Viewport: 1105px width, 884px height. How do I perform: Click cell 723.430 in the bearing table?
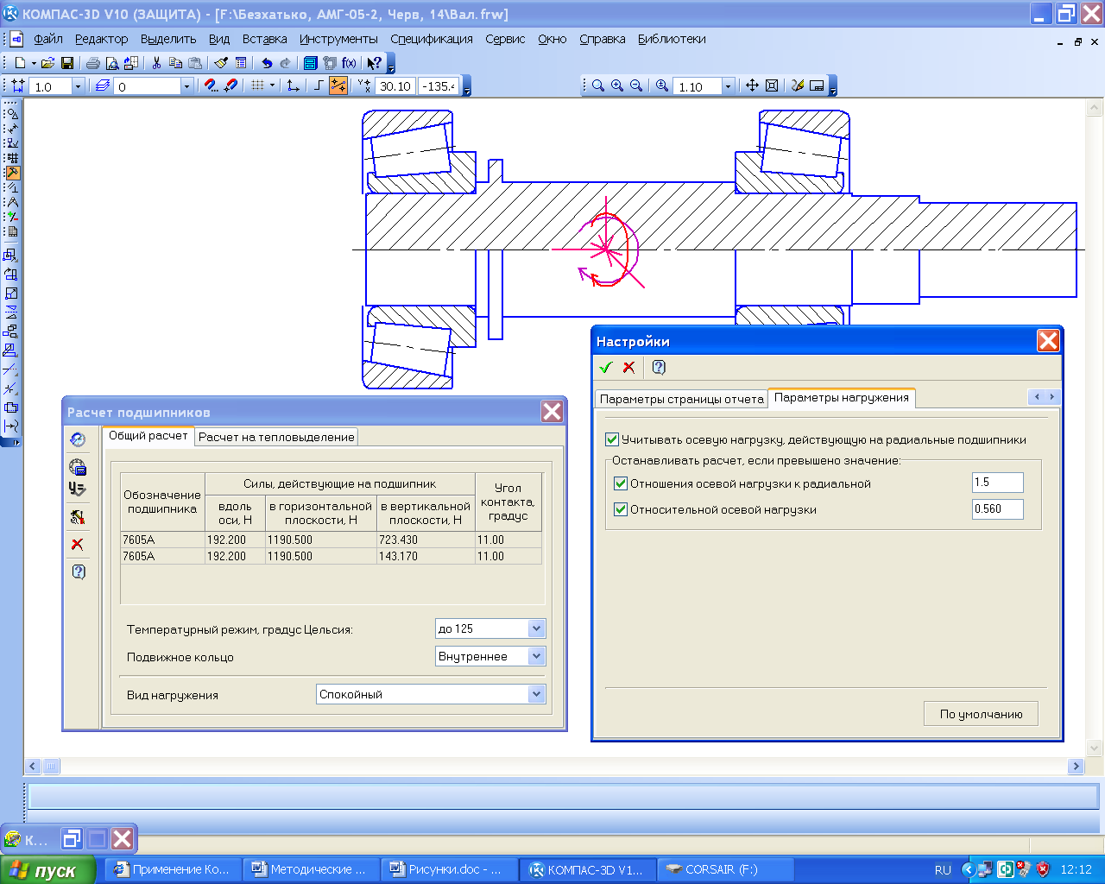coord(425,540)
